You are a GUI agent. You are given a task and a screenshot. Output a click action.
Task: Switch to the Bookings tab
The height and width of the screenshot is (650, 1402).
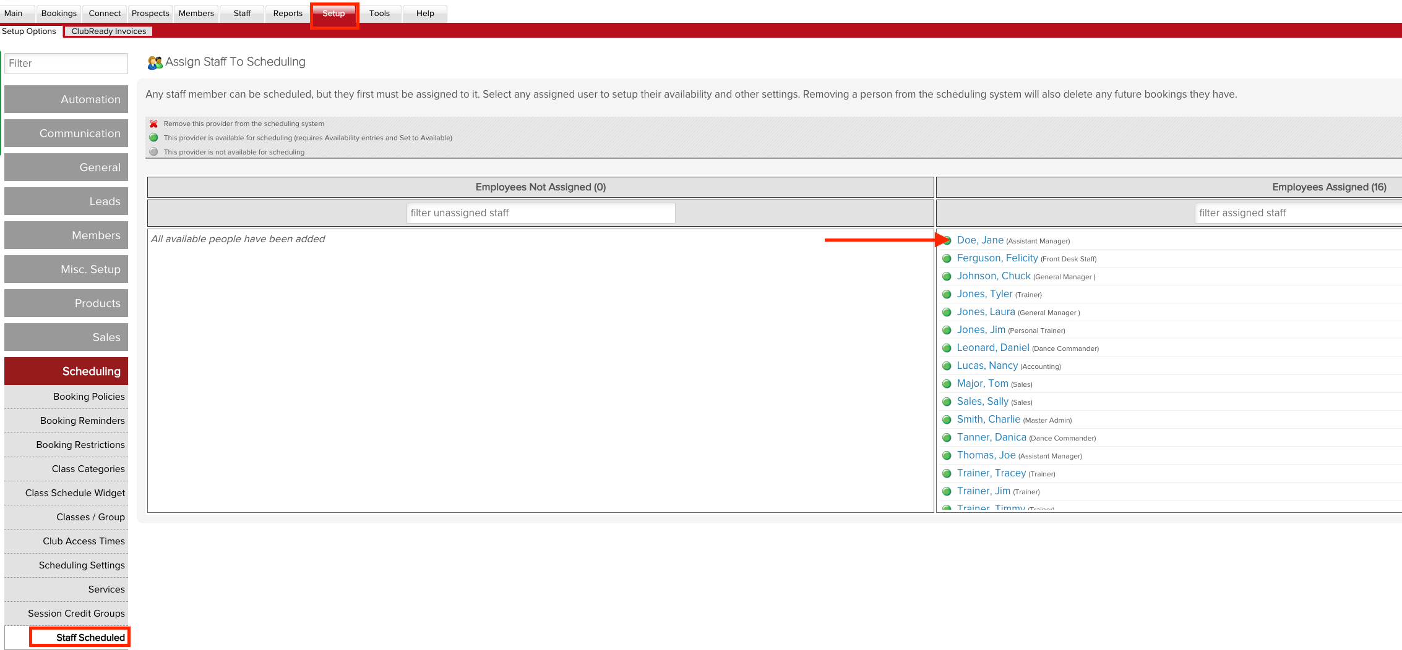(58, 13)
